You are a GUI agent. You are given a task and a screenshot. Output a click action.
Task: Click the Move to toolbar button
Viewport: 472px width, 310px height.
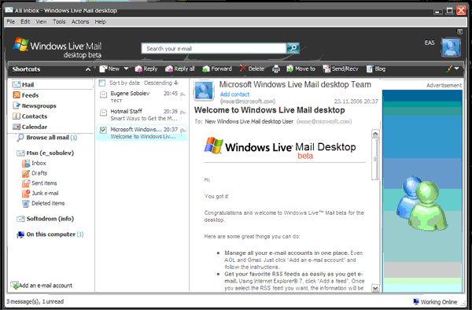301,69
